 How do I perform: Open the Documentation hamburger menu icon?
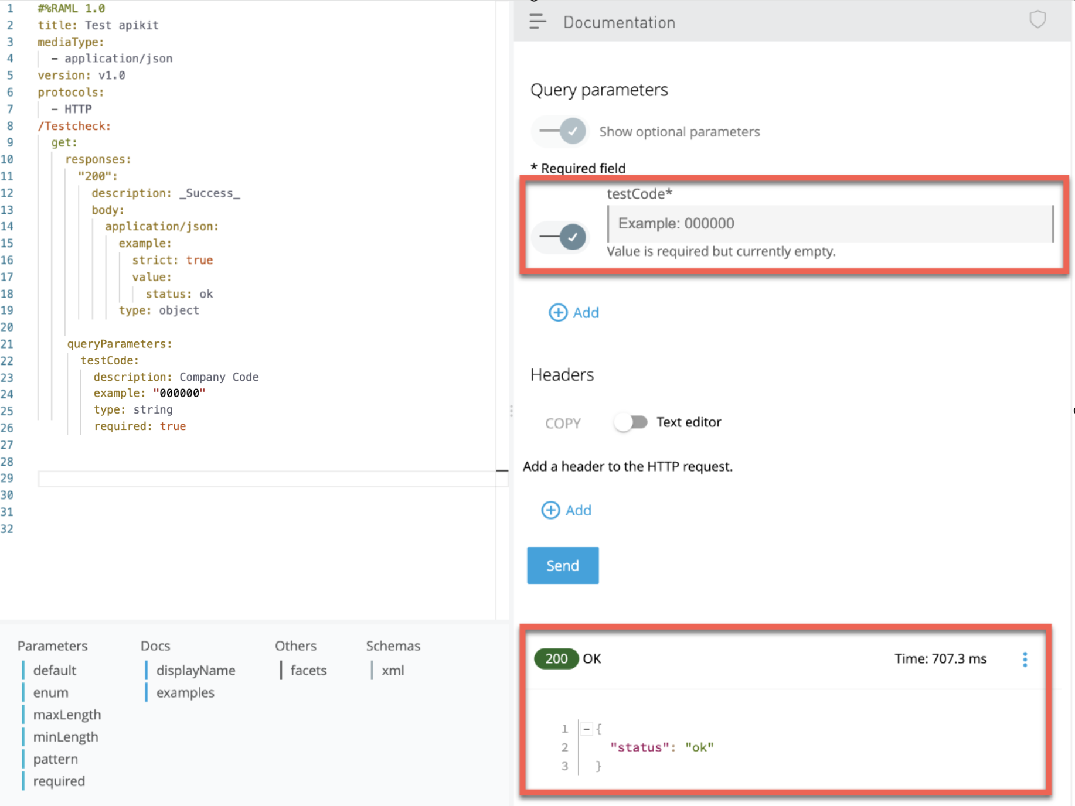coord(537,22)
